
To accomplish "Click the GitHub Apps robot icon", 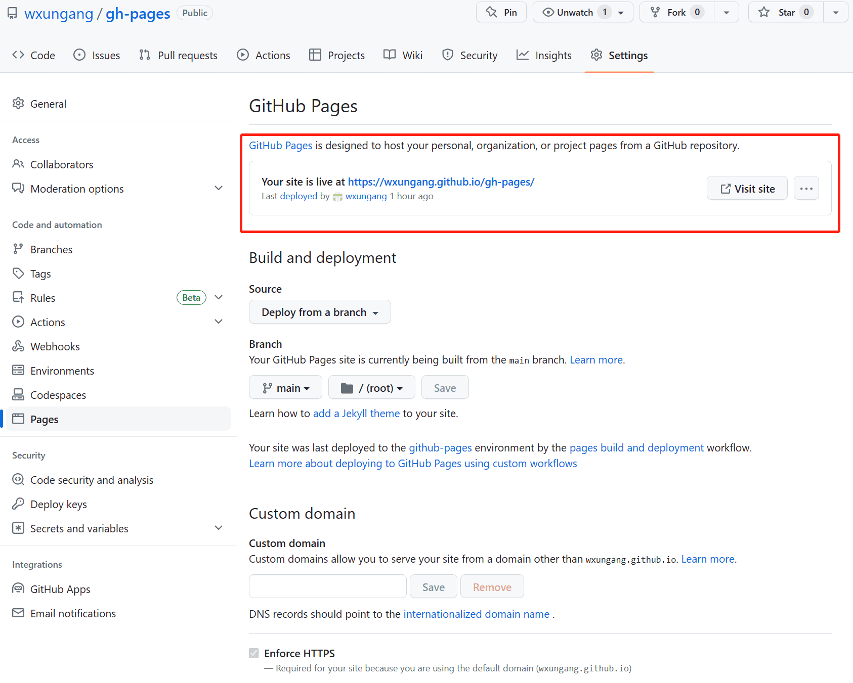I will 18,588.
